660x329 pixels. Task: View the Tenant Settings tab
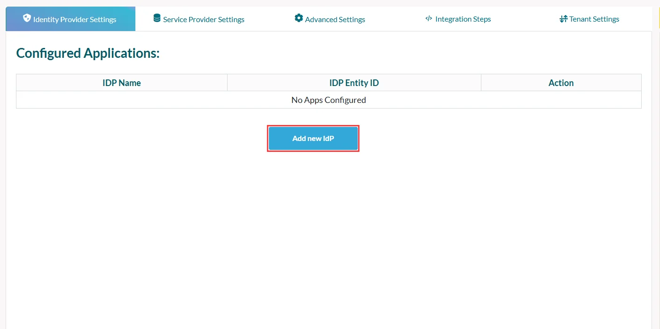coord(589,19)
